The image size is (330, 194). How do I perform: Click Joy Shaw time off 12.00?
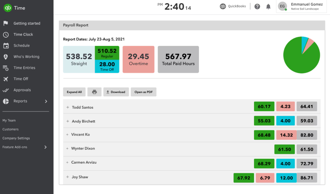286,178
